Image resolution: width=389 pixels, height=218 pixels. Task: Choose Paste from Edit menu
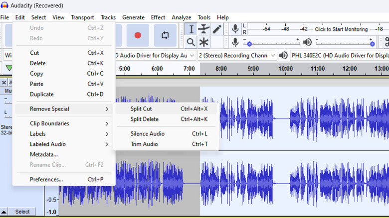click(64, 84)
